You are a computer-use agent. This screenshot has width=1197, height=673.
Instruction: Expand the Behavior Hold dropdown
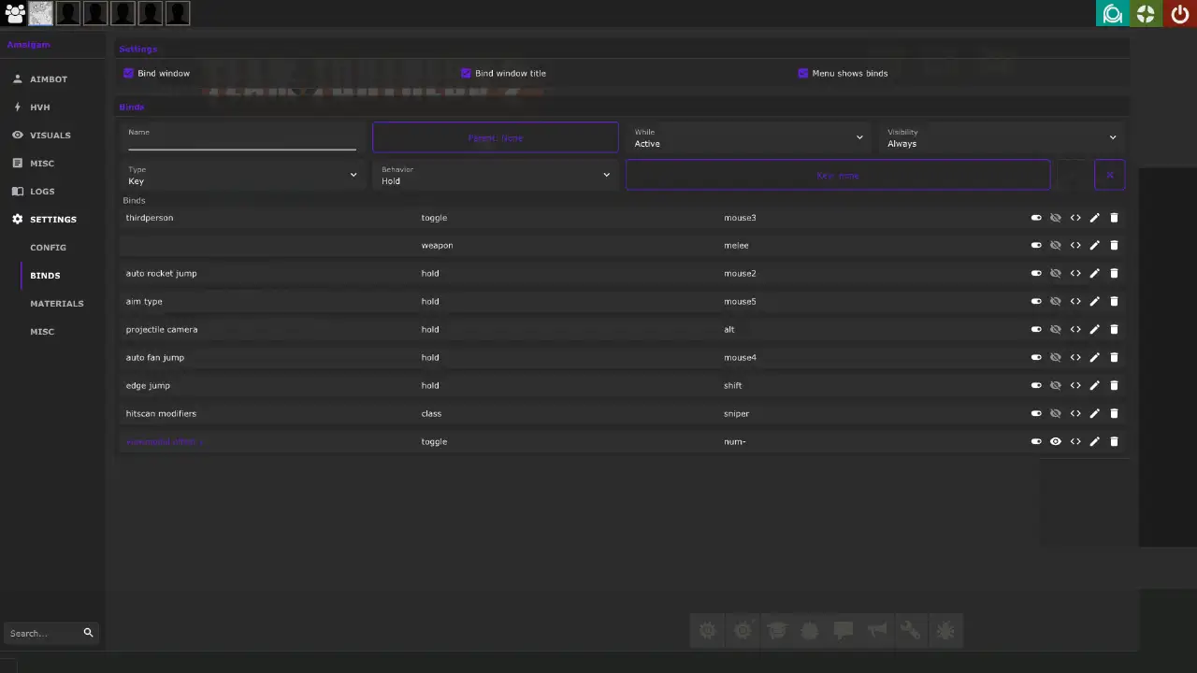coord(496,175)
